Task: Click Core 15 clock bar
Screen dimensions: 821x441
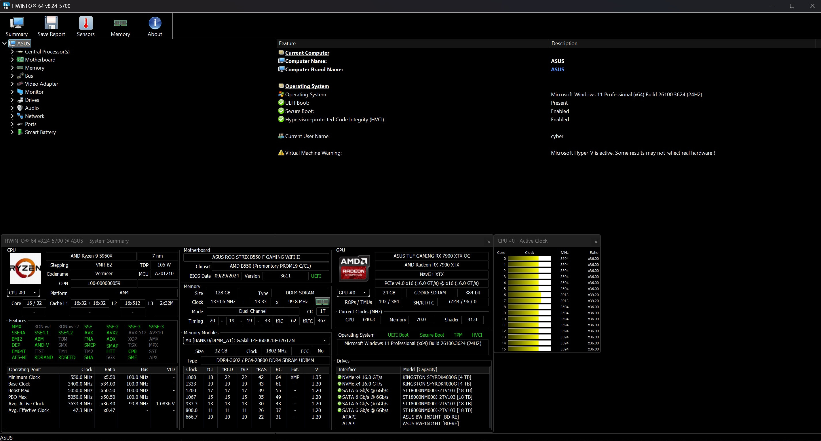Action: (x=529, y=349)
